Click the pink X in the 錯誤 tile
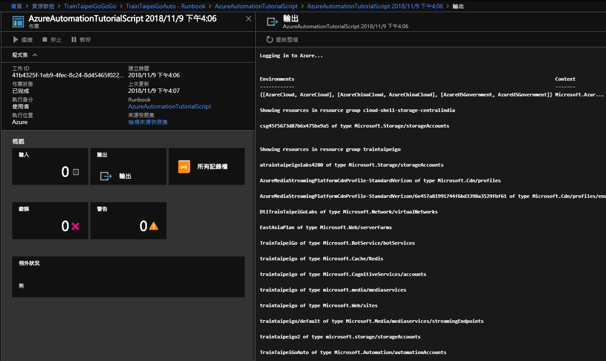The height and width of the screenshot is (361, 606). click(x=76, y=226)
